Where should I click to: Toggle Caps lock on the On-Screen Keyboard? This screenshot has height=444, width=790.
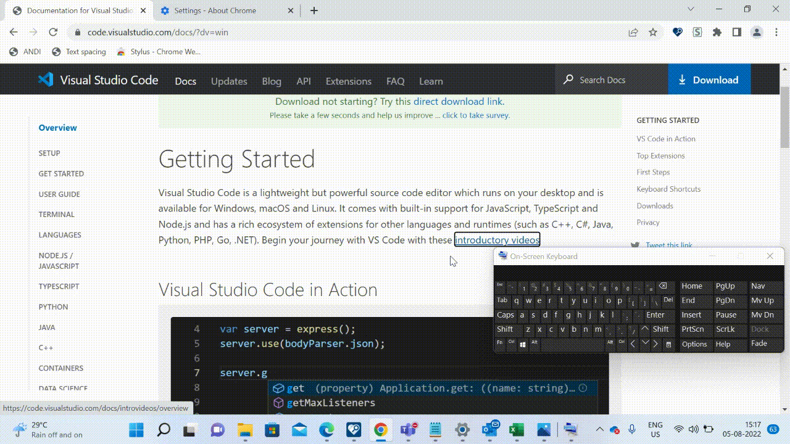(505, 314)
